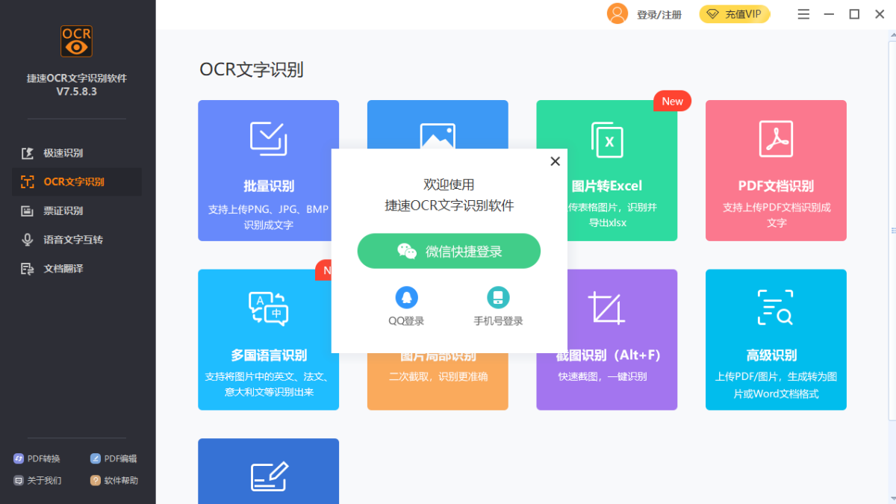The width and height of the screenshot is (896, 504).
Task: Click the PDF转换 purple icon
Action: point(19,458)
